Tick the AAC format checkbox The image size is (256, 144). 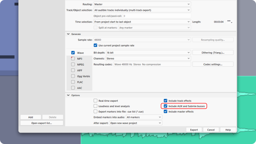click(x=73, y=88)
